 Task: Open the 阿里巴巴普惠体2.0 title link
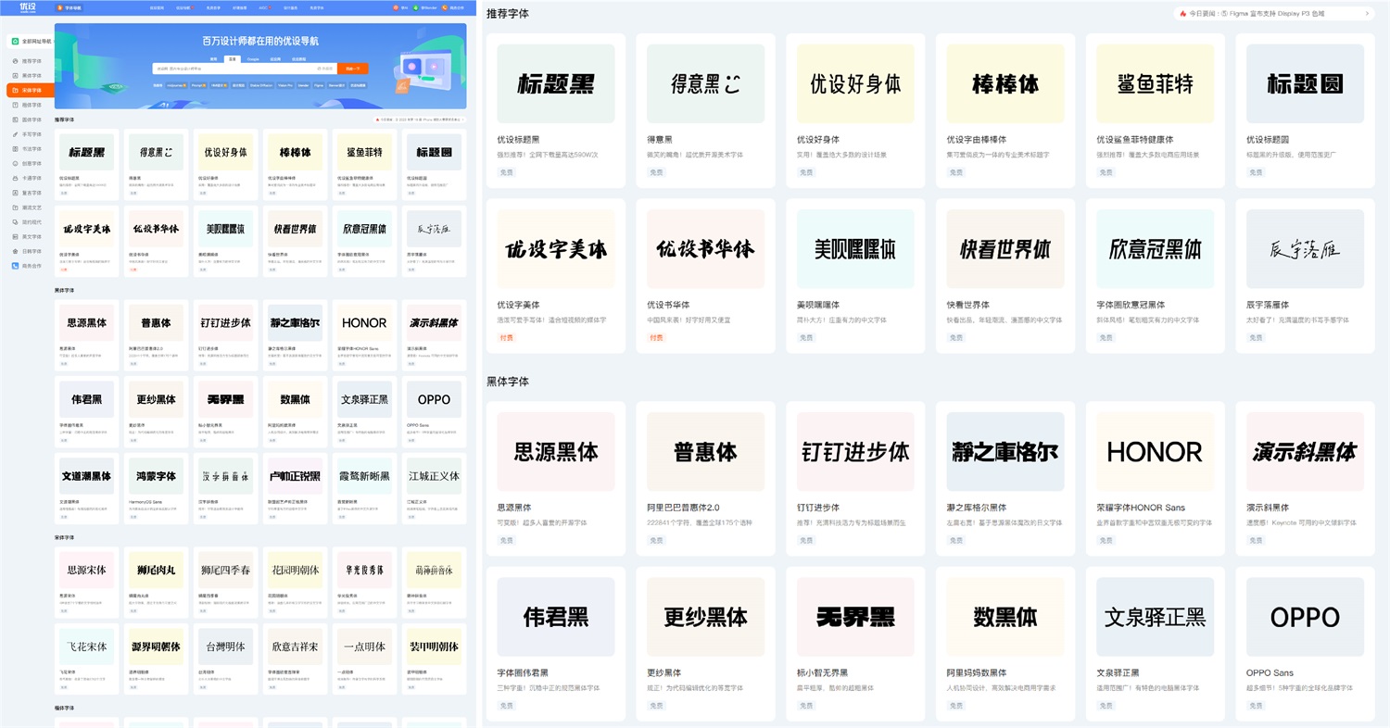pyautogui.click(x=683, y=508)
